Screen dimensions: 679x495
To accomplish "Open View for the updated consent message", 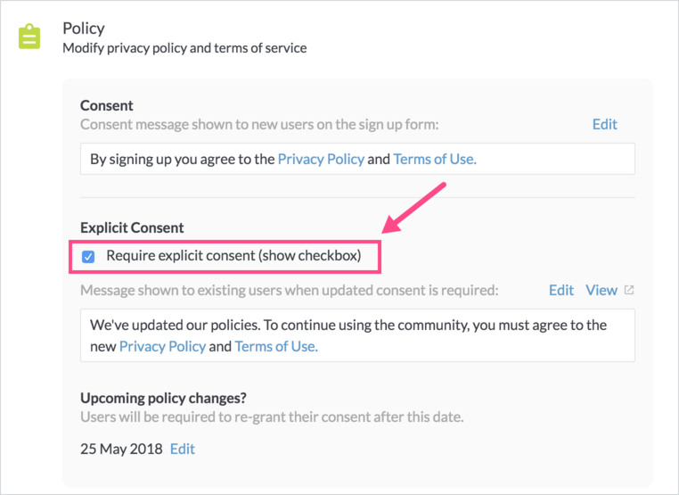I will pos(601,290).
